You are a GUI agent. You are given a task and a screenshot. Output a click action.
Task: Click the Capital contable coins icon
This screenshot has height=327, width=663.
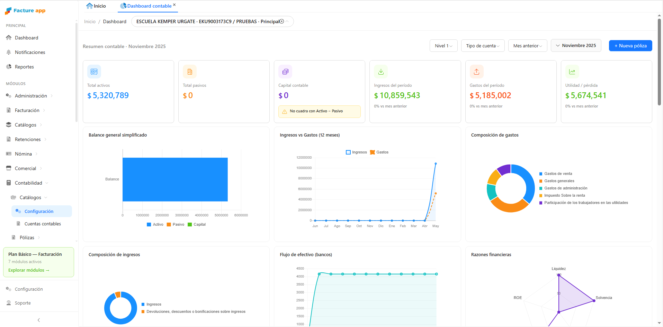tap(285, 72)
